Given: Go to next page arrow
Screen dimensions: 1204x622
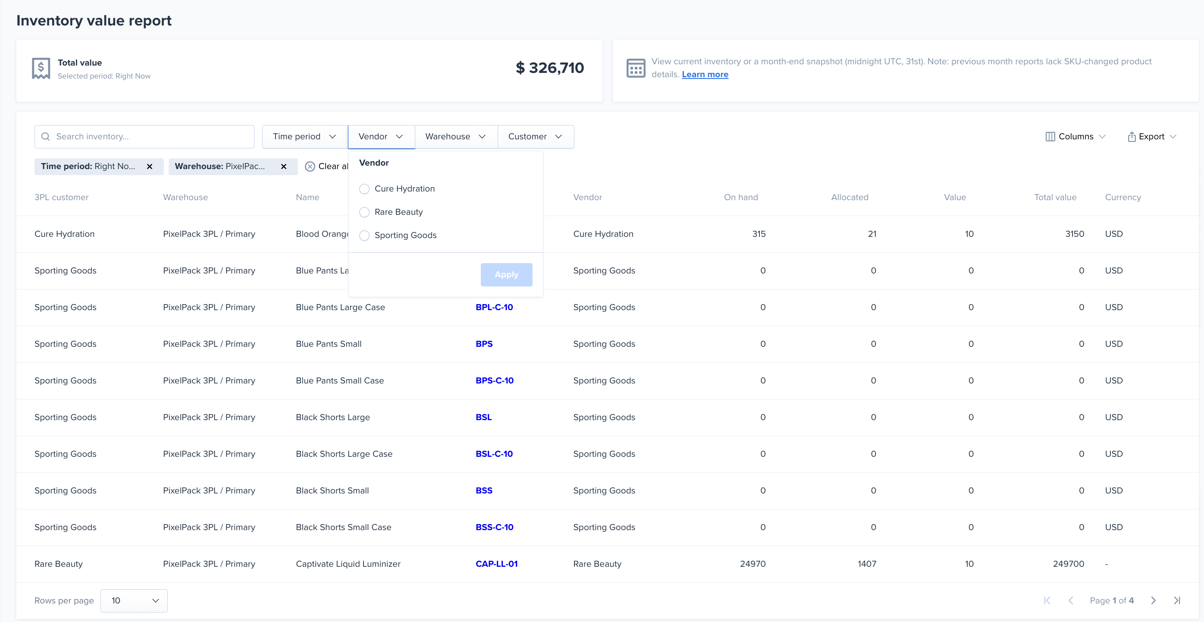Looking at the screenshot, I should 1153,600.
